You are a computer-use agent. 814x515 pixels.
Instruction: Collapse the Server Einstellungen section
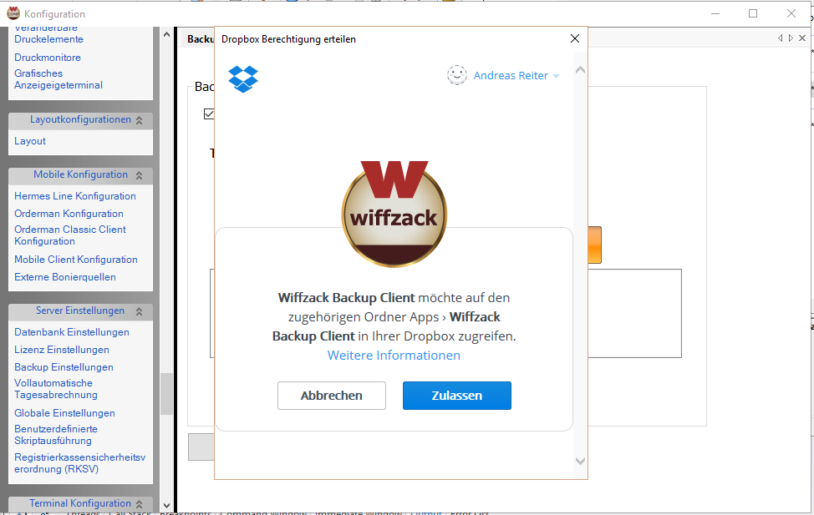140,311
